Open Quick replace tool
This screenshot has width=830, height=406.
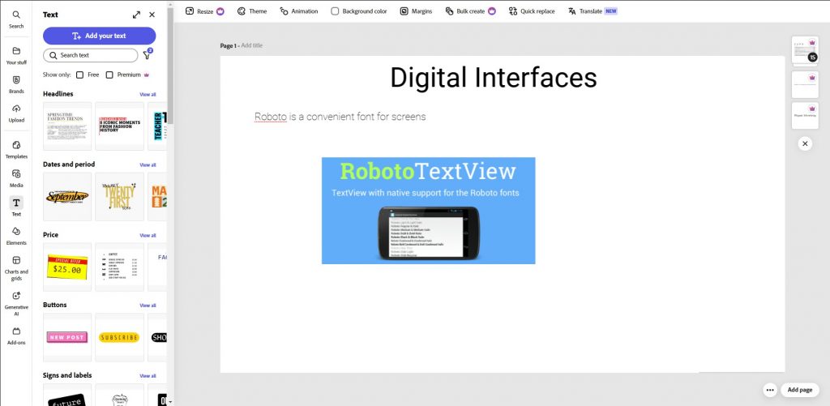click(532, 11)
